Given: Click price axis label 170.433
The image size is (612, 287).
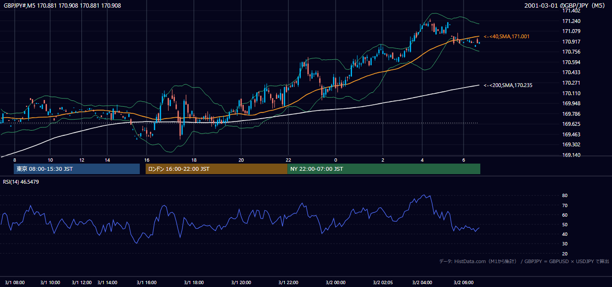Looking at the screenshot, I should (x=571, y=72).
